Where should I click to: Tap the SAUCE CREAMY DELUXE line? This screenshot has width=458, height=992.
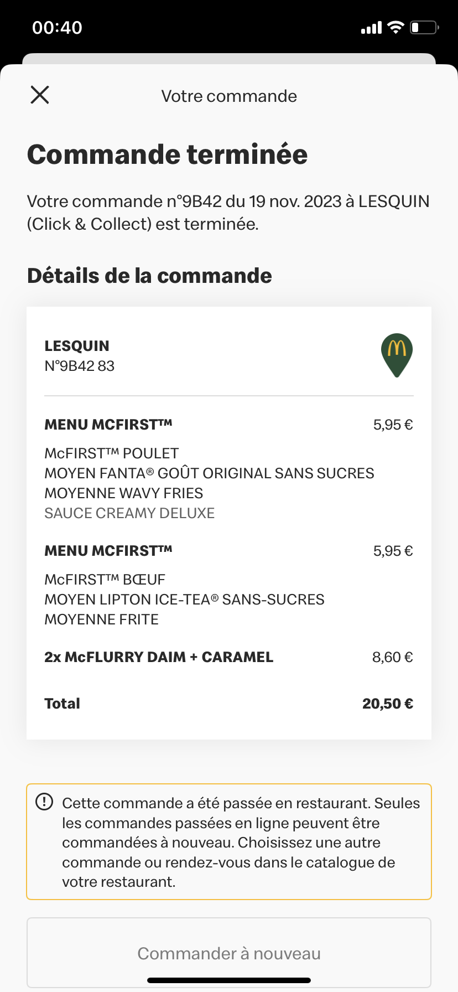click(129, 513)
